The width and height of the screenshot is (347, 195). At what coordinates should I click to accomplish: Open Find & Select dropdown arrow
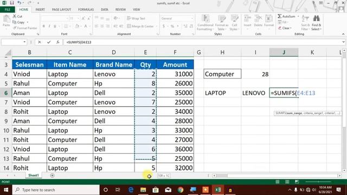320,29
